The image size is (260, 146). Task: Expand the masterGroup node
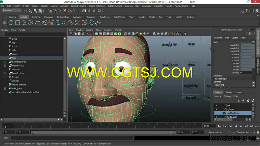[5, 66]
